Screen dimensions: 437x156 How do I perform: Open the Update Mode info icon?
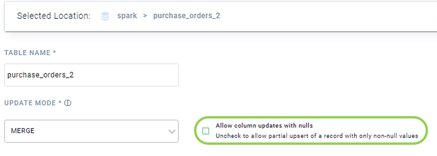(68, 103)
